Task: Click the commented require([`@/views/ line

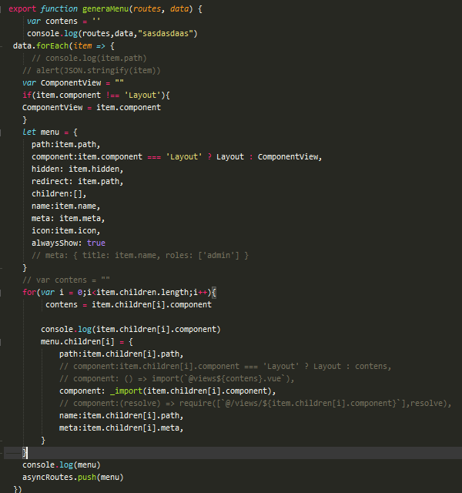Action: 255,403
